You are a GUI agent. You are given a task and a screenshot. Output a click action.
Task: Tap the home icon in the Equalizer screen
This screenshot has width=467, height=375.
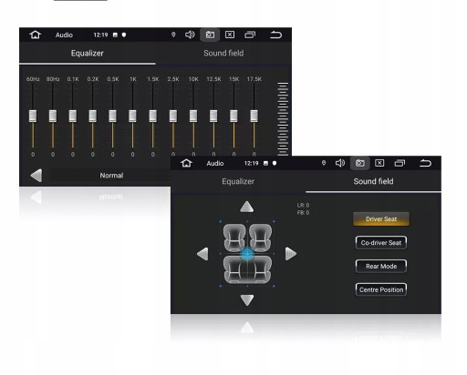pyautogui.click(x=36, y=35)
